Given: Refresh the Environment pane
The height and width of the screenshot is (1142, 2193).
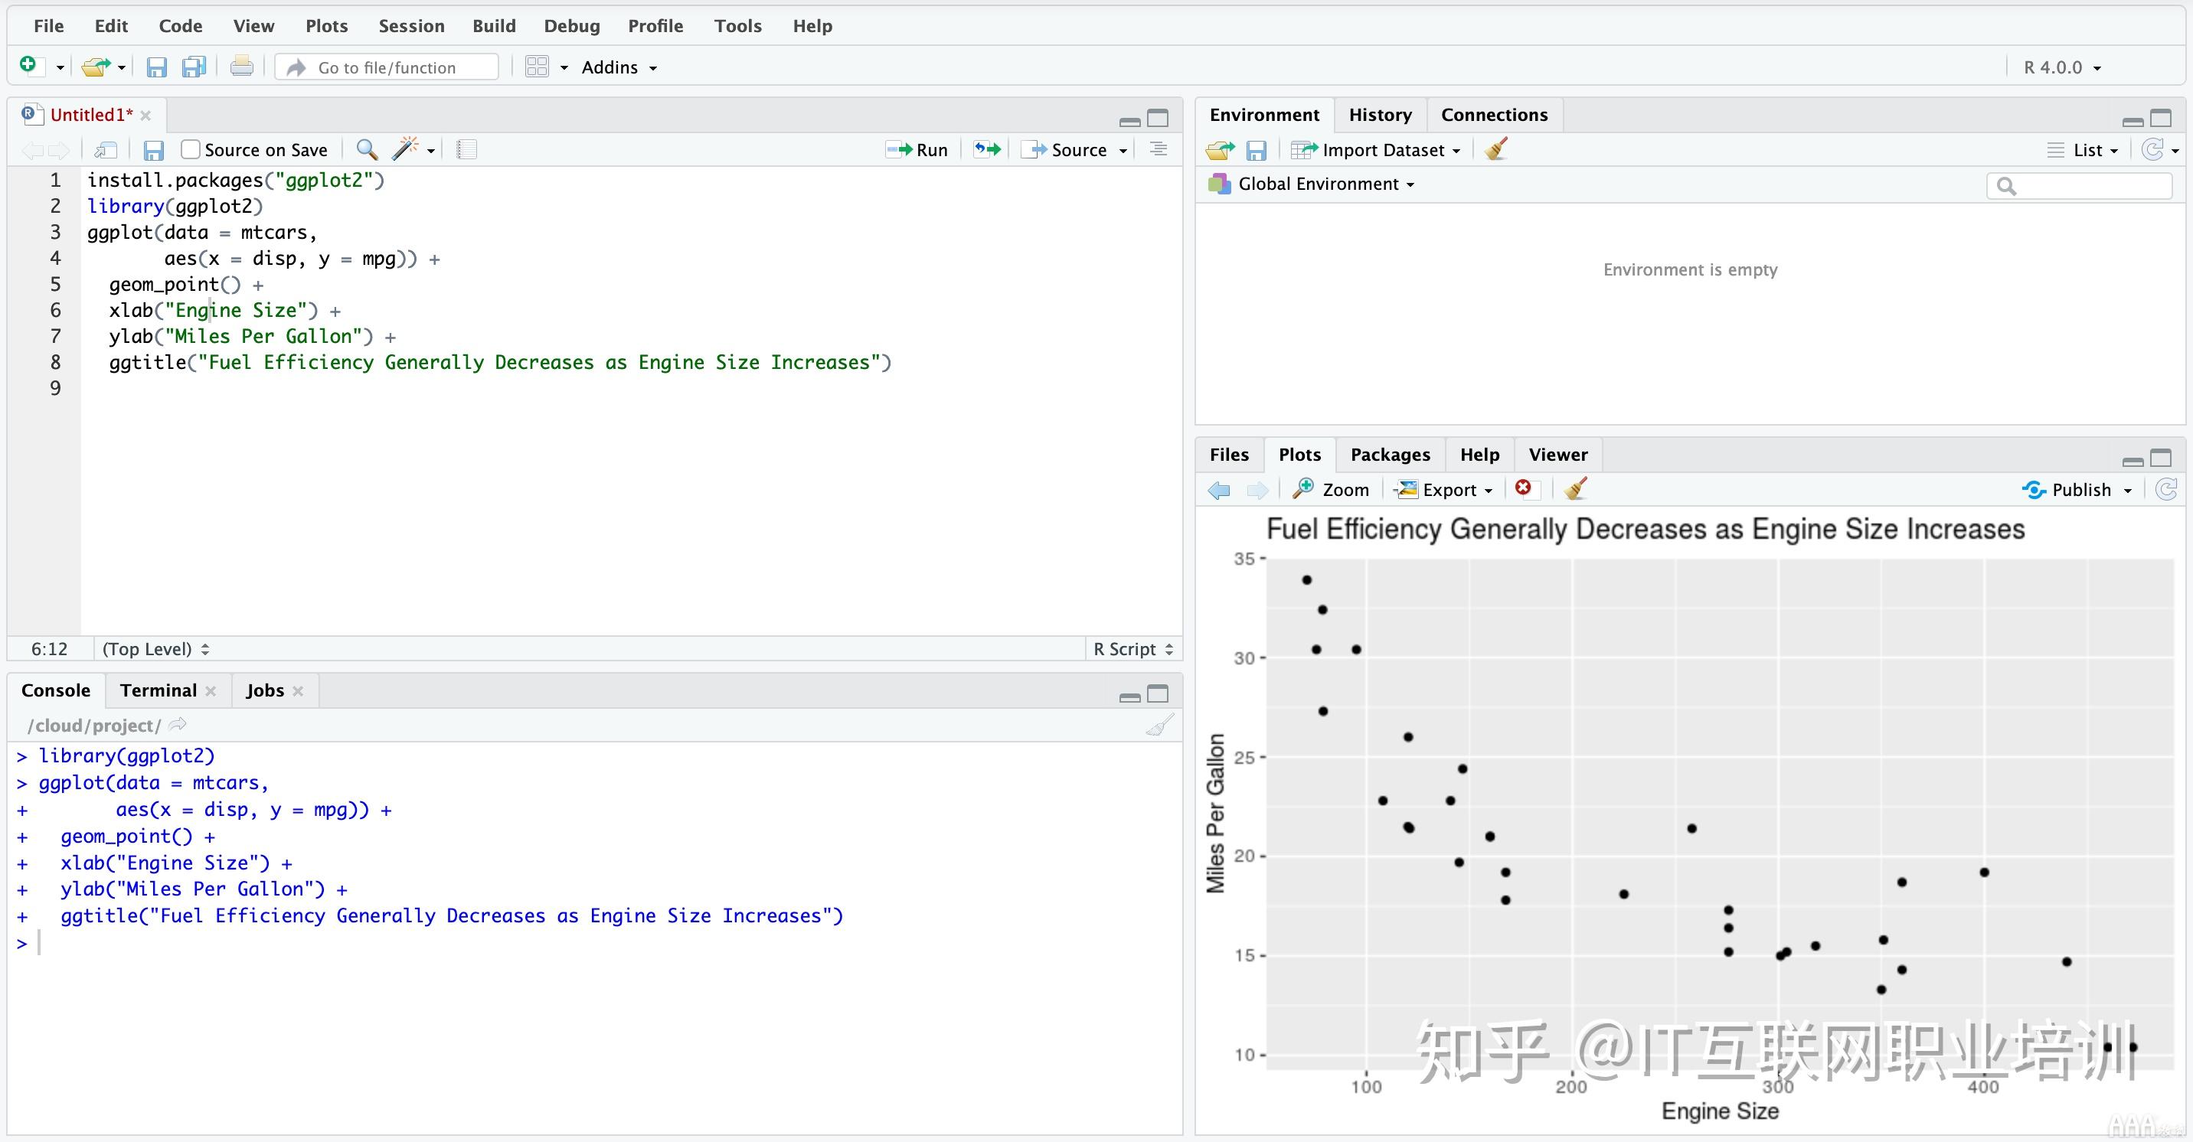Looking at the screenshot, I should point(2152,150).
